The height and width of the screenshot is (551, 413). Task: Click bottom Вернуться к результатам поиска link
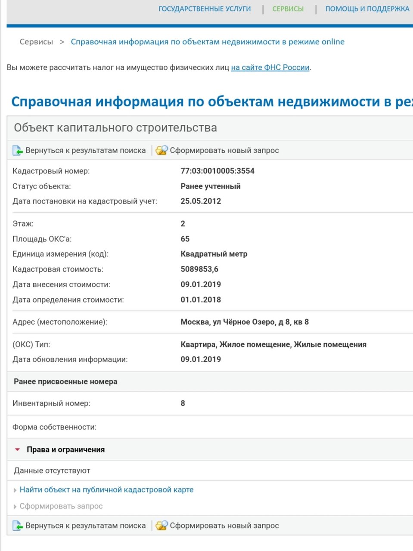[86, 526]
